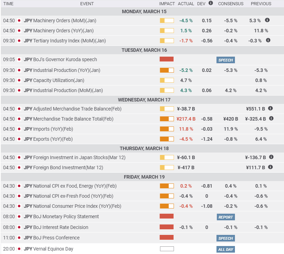This screenshot has height=254, width=284.
Task: Open JPY Exports (YoY)(Feb) event
Action: [48, 139]
